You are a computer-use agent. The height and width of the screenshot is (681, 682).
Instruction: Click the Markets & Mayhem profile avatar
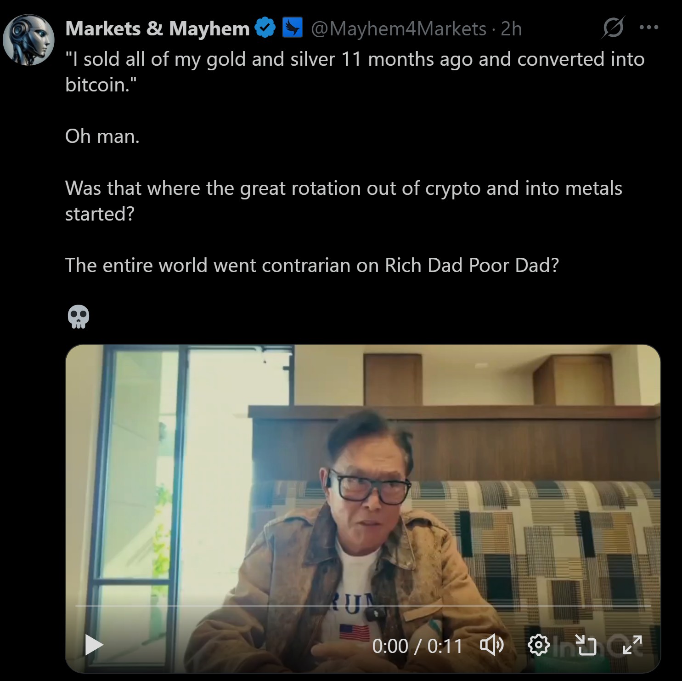click(x=28, y=40)
